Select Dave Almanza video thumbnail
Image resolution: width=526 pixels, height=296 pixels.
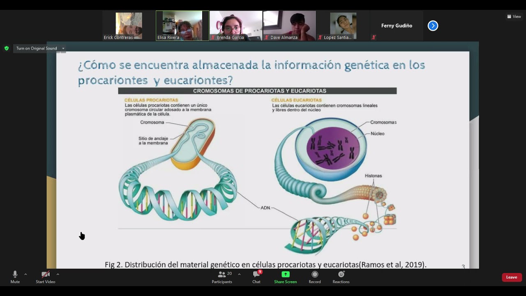[289, 26]
